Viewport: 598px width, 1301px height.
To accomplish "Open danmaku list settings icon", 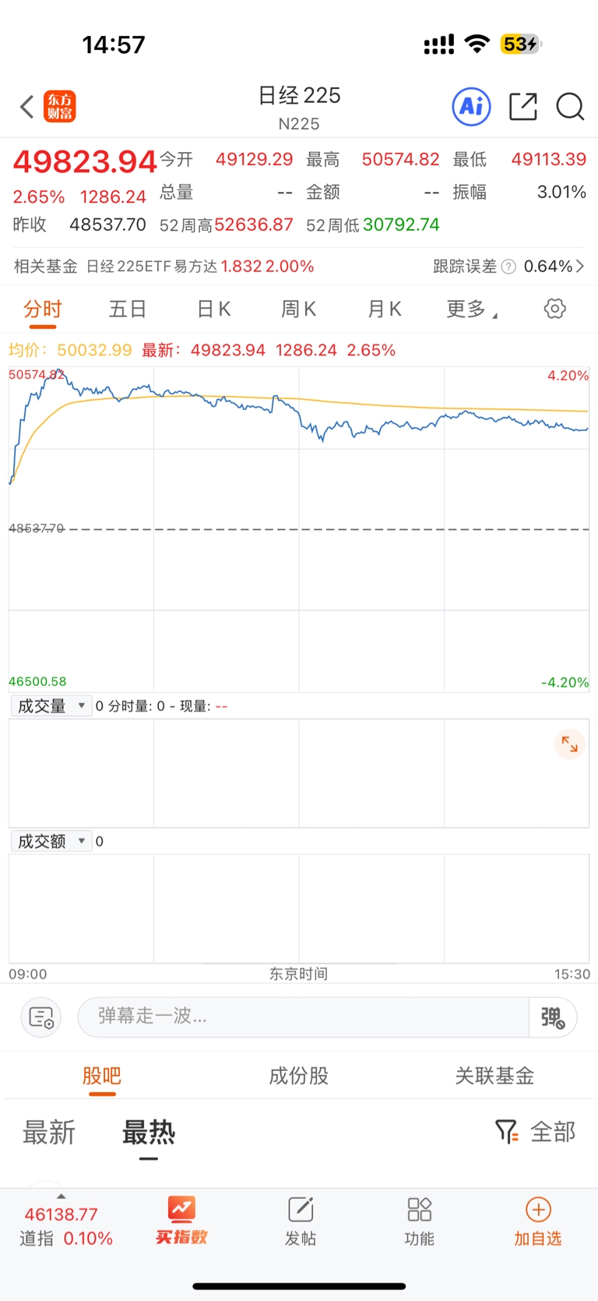I will pos(40,1016).
